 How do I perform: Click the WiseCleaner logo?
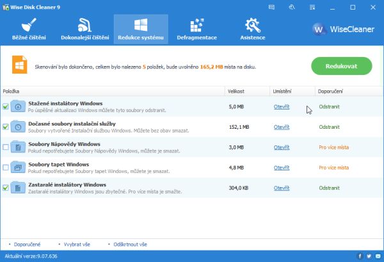tap(343, 29)
